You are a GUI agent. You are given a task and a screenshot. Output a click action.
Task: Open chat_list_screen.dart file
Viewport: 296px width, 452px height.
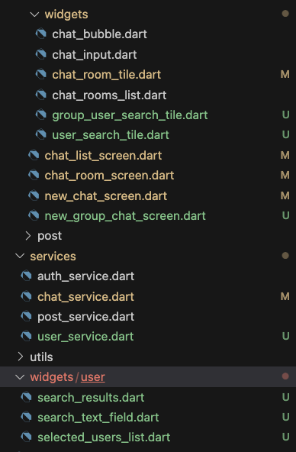click(x=103, y=156)
